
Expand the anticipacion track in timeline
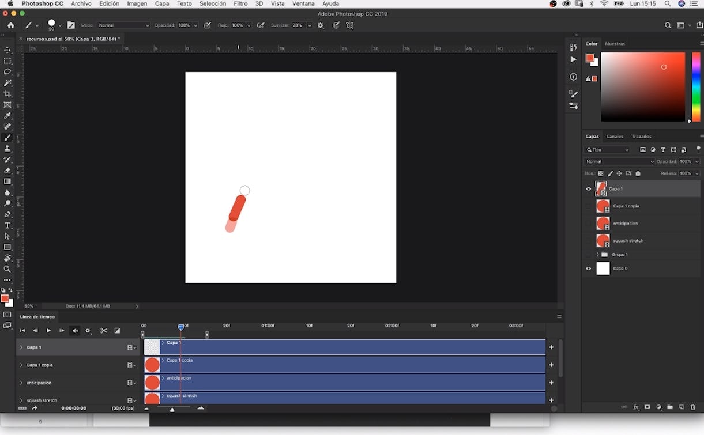point(21,383)
